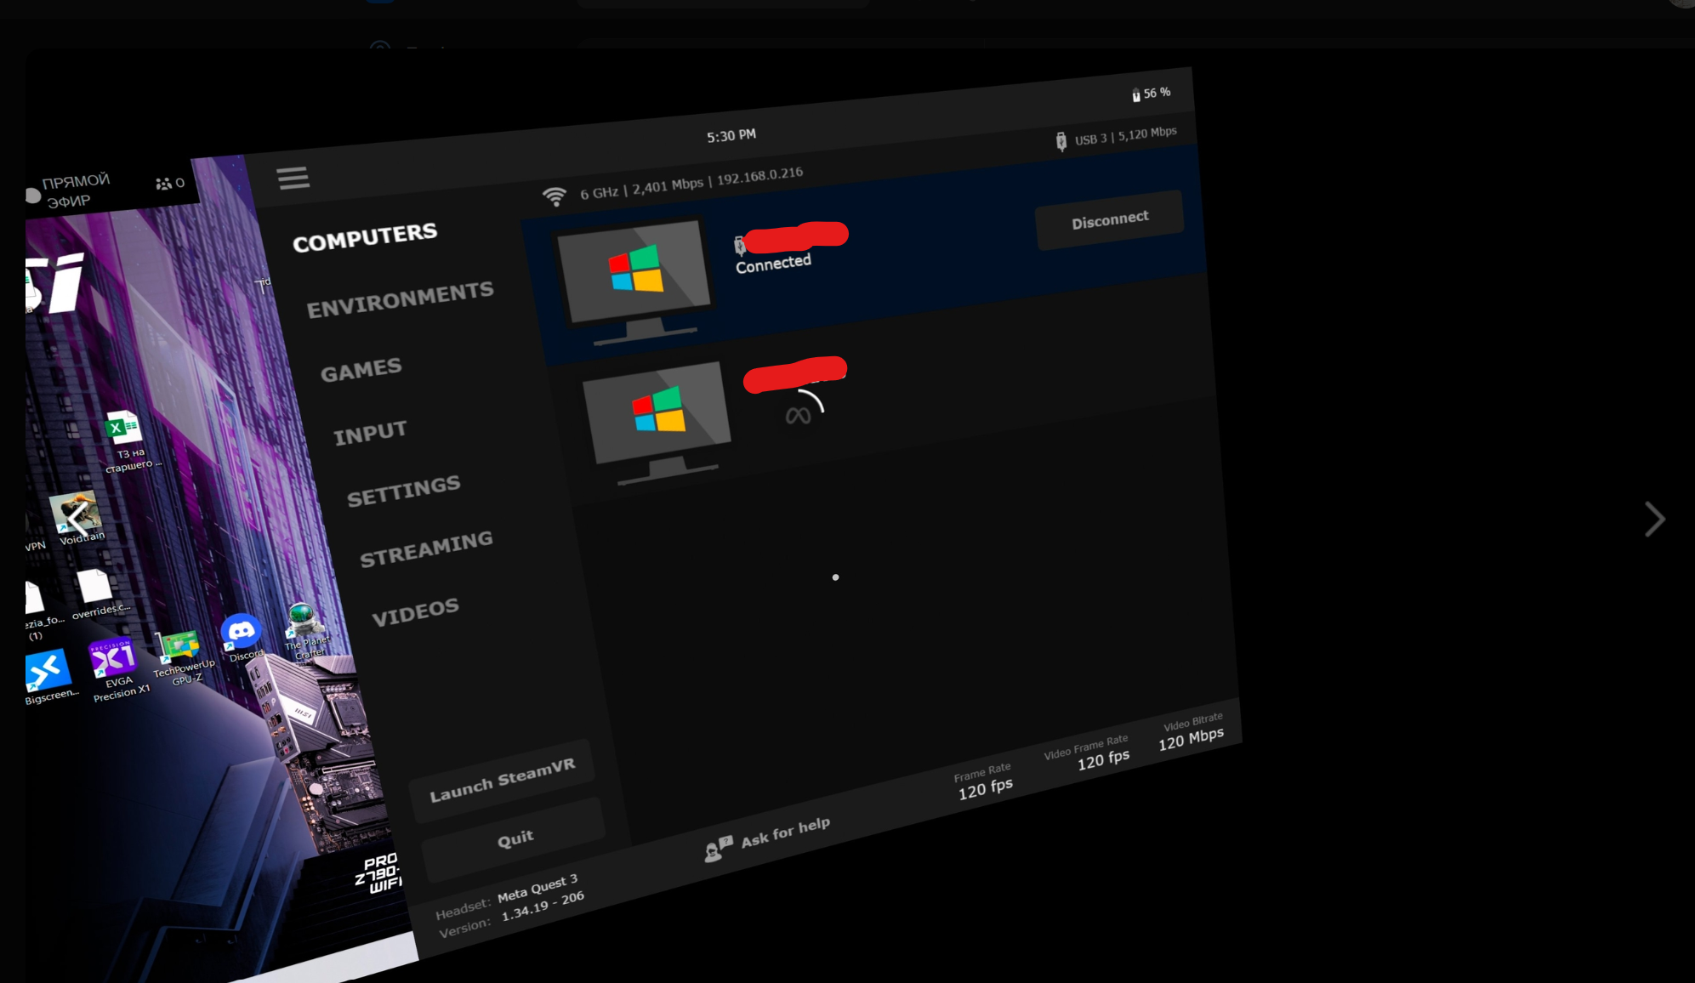The image size is (1695, 983).
Task: Click the Ask for help link
Action: point(785,832)
